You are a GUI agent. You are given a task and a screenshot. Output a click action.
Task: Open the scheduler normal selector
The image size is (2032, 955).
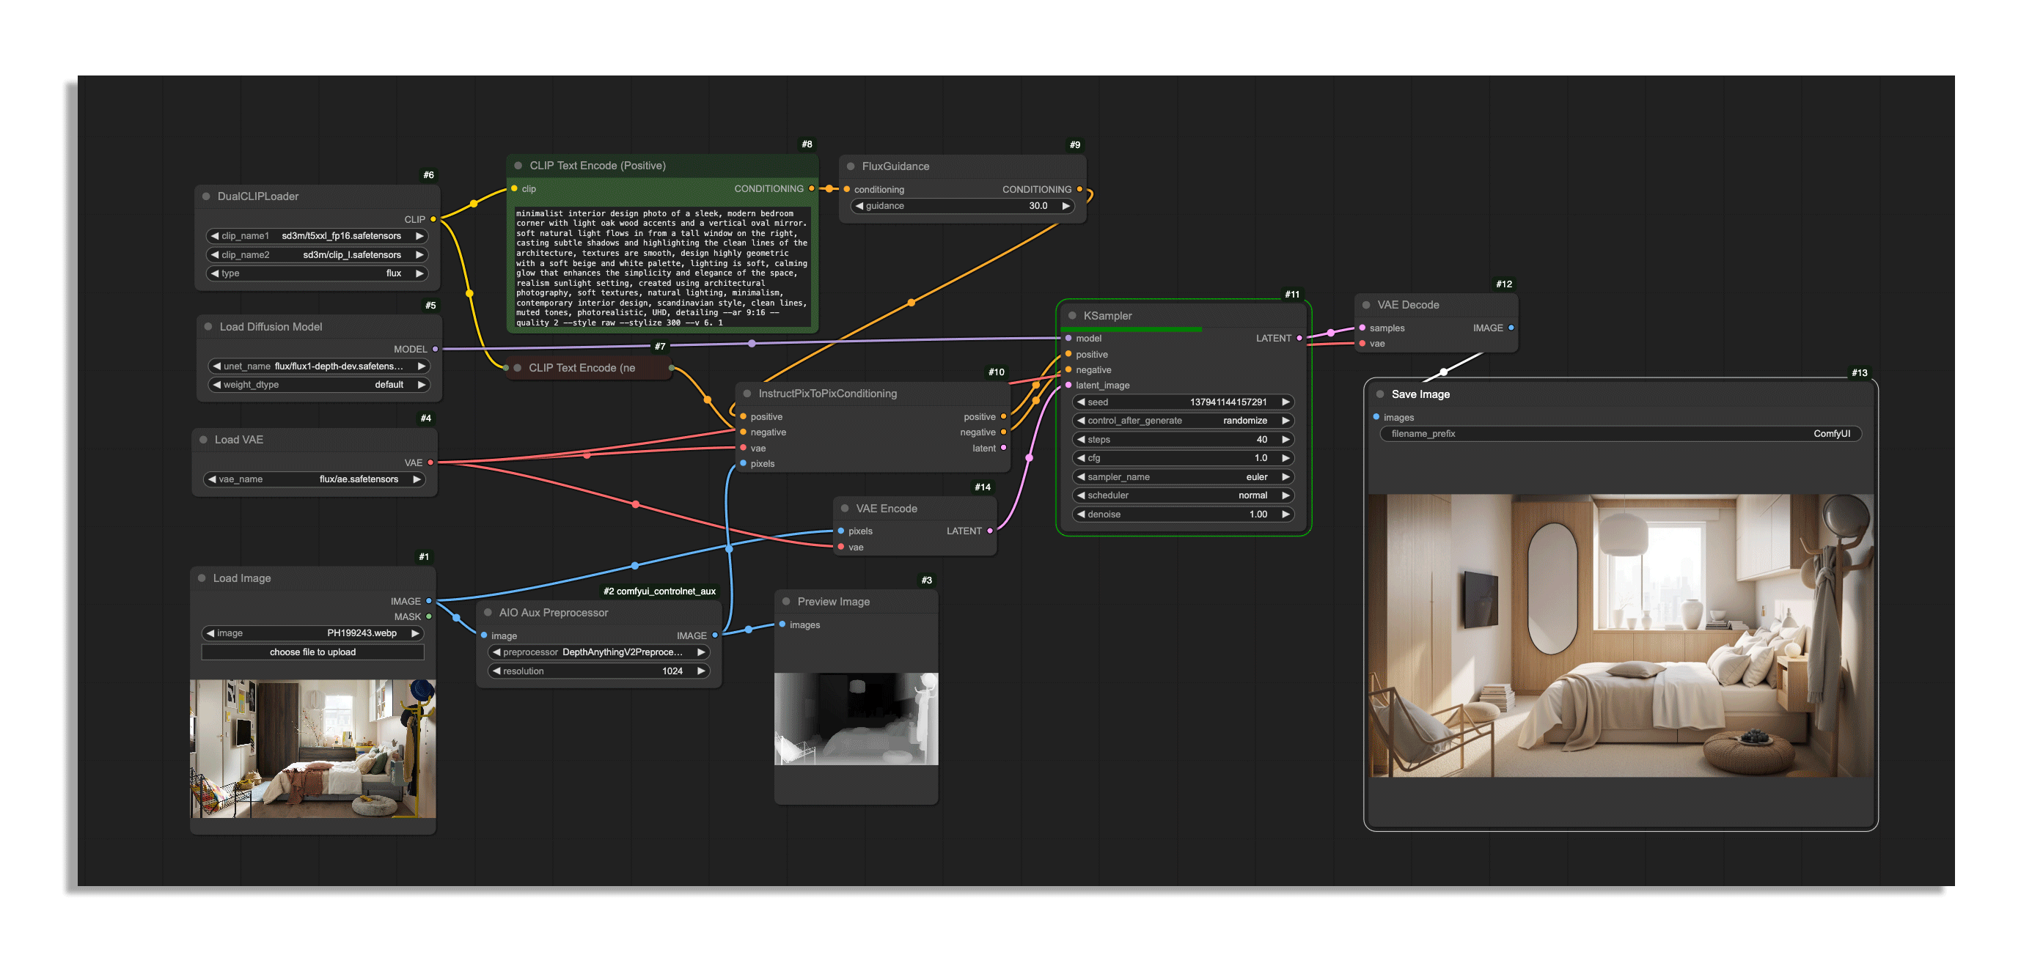tap(1184, 496)
